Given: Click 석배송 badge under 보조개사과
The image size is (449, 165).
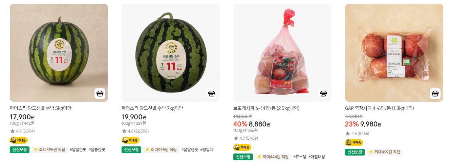Looking at the screenshot, I should coord(242,147).
